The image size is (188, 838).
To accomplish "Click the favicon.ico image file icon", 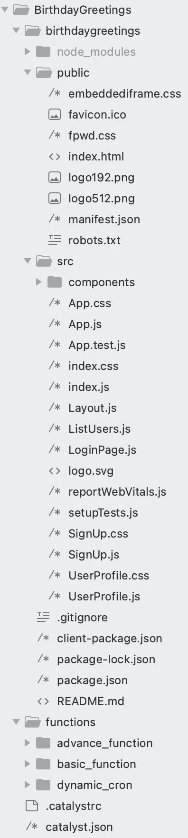I will [x=55, y=115].
